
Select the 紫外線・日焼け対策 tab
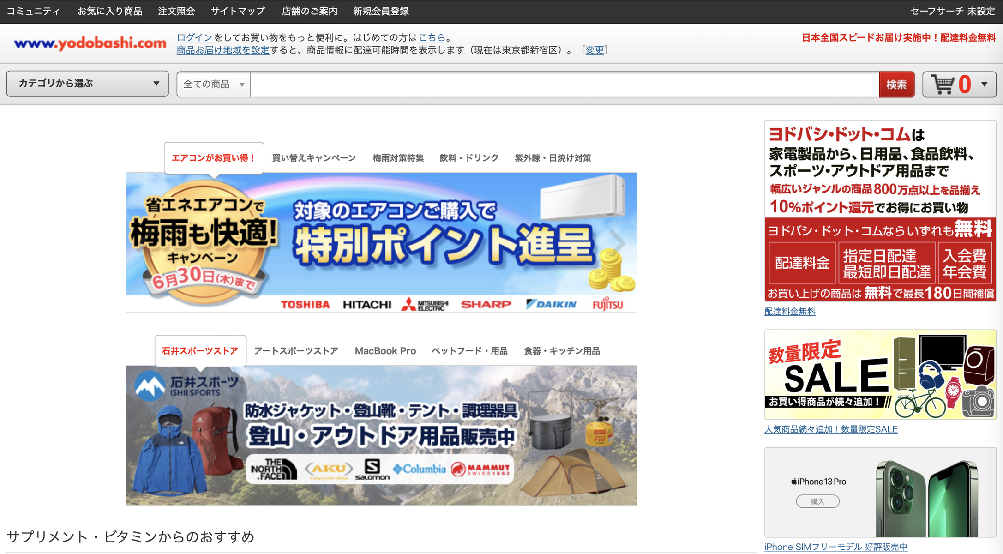(x=553, y=158)
